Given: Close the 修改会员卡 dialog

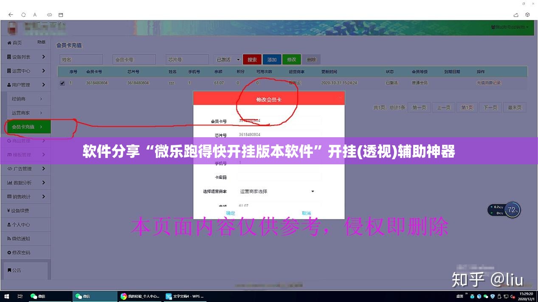Looking at the screenshot, I should [340, 97].
